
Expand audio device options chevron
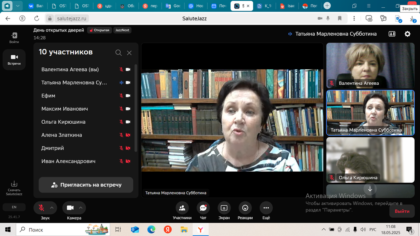(x=52, y=208)
